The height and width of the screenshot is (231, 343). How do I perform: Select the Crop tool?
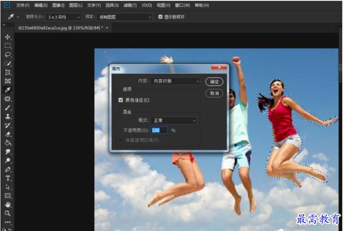click(x=8, y=72)
